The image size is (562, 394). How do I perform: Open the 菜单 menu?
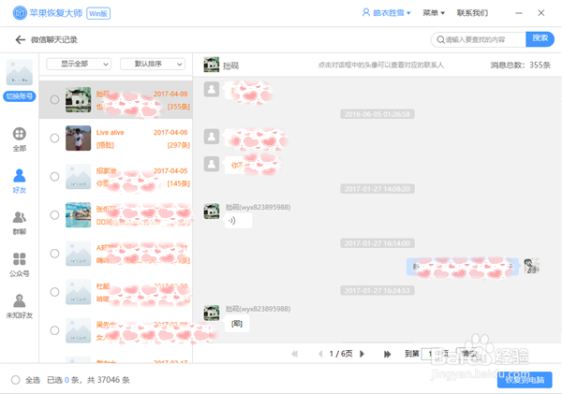(x=434, y=13)
